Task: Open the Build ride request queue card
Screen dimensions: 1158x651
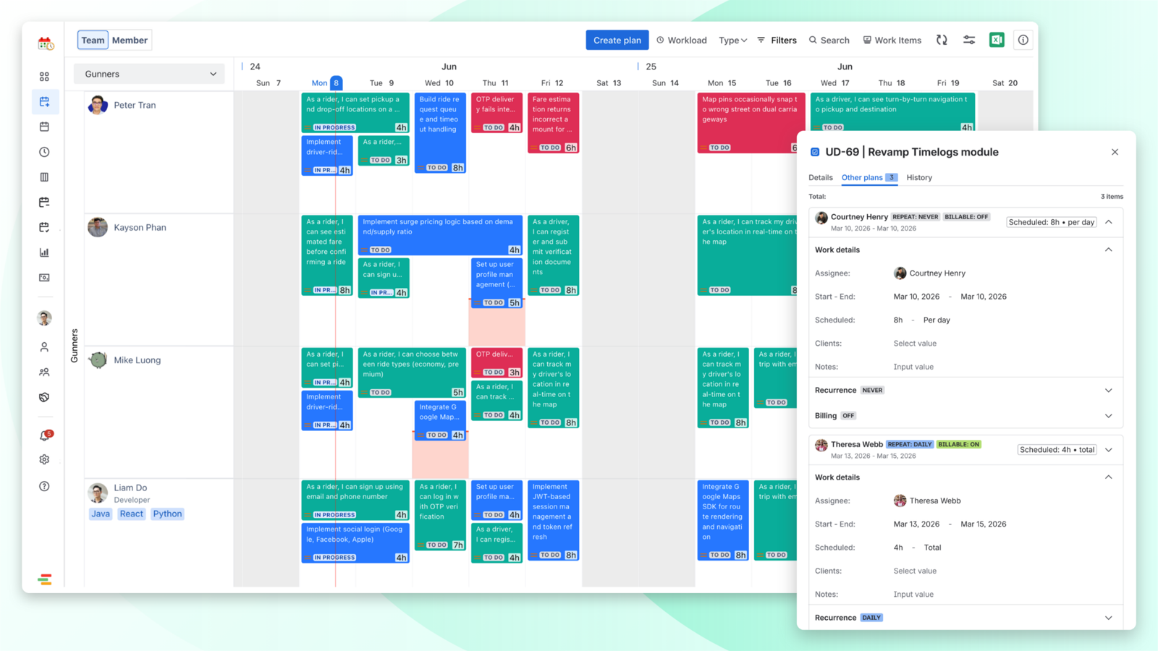Action: tap(440, 133)
